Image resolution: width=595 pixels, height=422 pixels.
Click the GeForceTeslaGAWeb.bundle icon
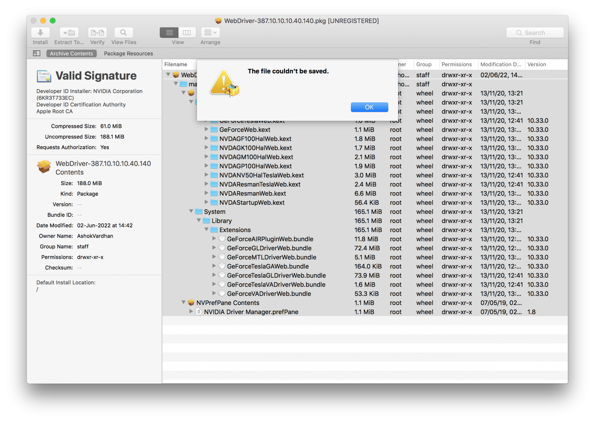[x=222, y=266]
